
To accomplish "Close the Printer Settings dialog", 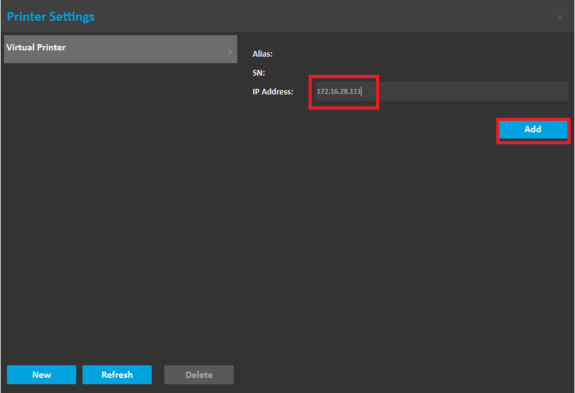I will 559,18.
